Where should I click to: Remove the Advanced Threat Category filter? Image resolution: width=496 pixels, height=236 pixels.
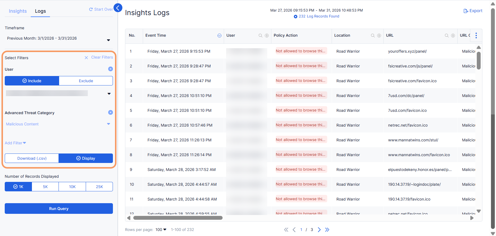[x=111, y=112]
